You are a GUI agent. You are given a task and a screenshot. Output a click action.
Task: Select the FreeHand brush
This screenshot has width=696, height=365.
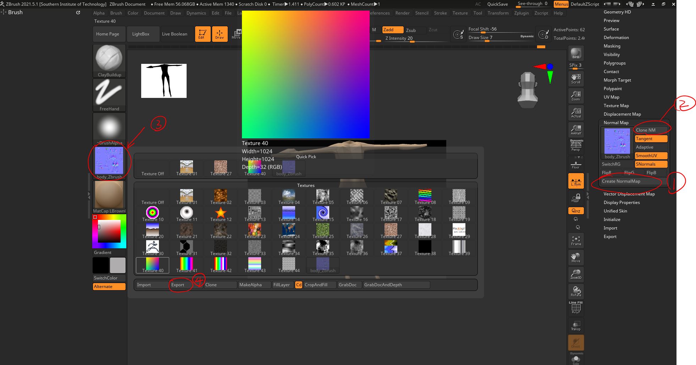click(x=109, y=93)
